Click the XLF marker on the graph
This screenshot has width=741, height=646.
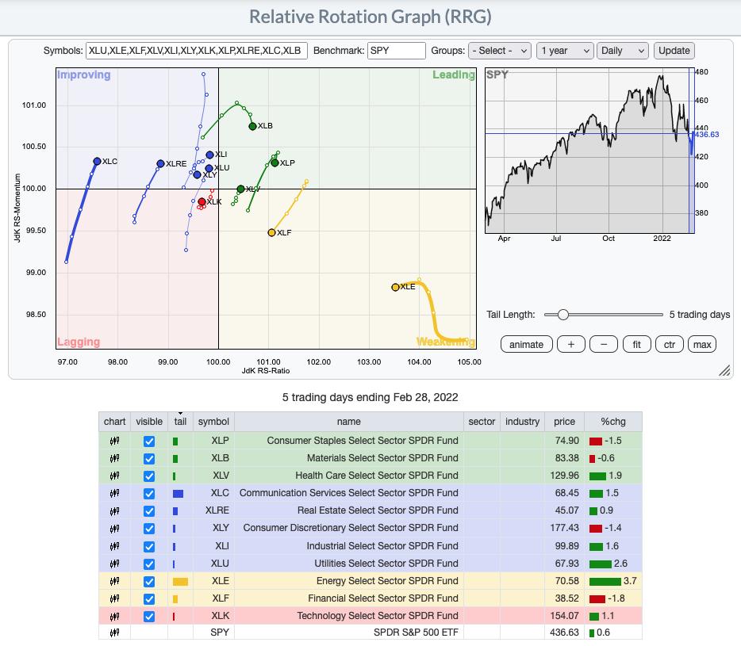(271, 233)
